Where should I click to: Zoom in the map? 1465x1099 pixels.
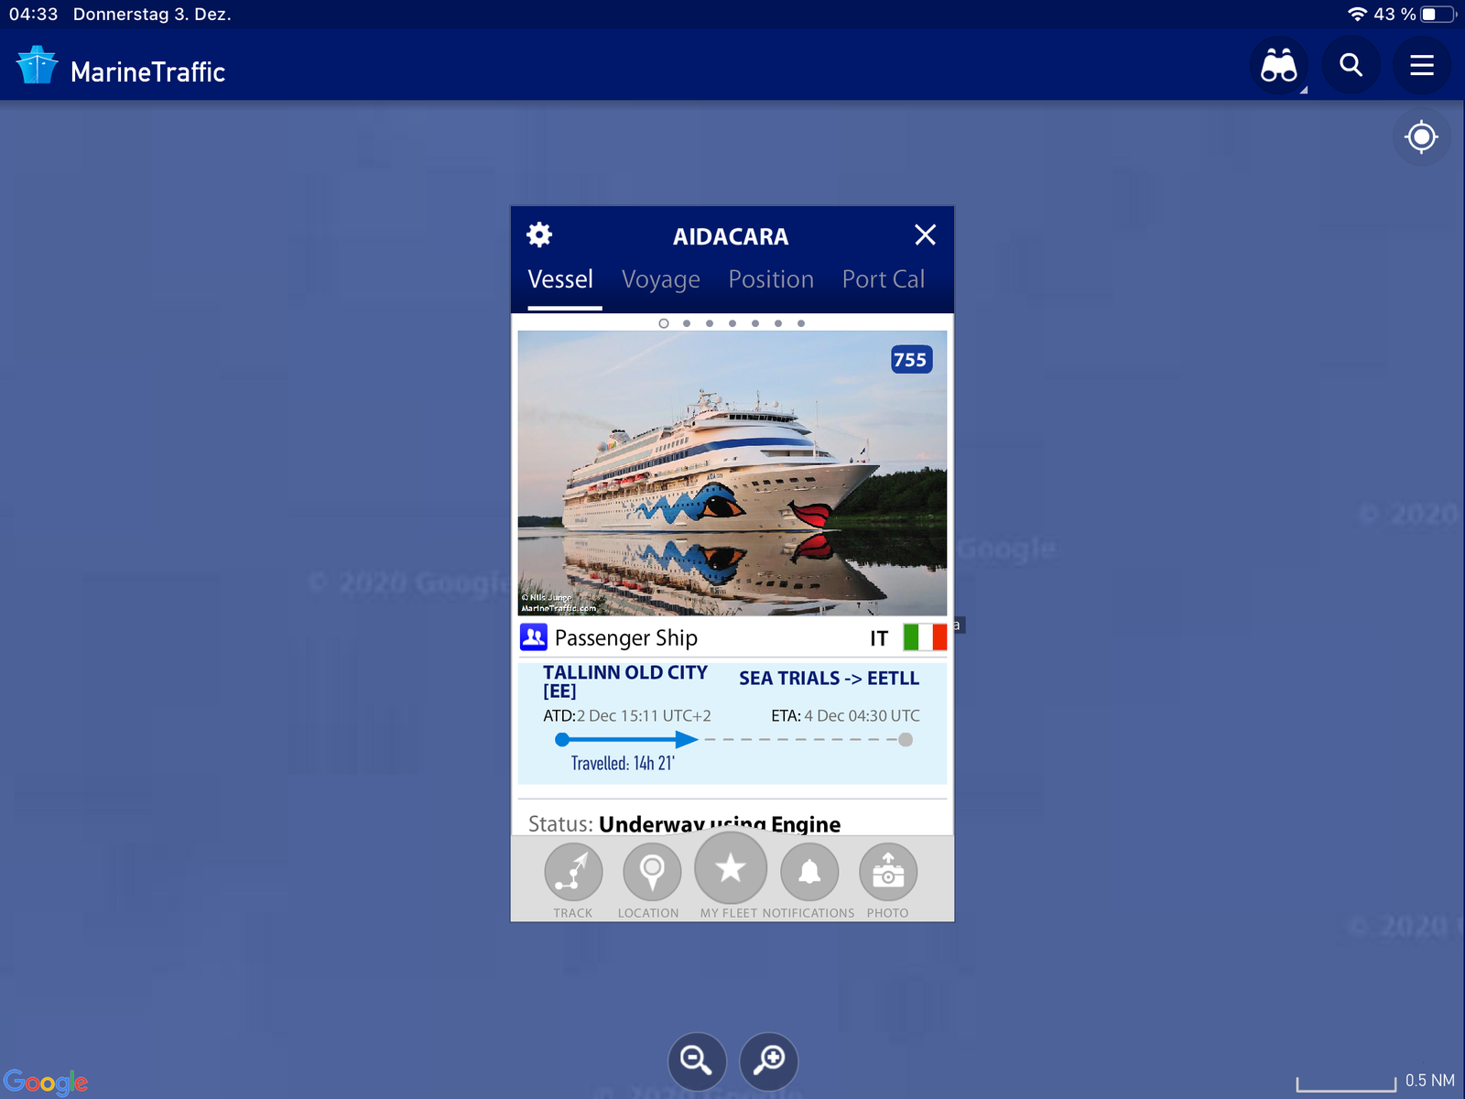coord(768,1061)
